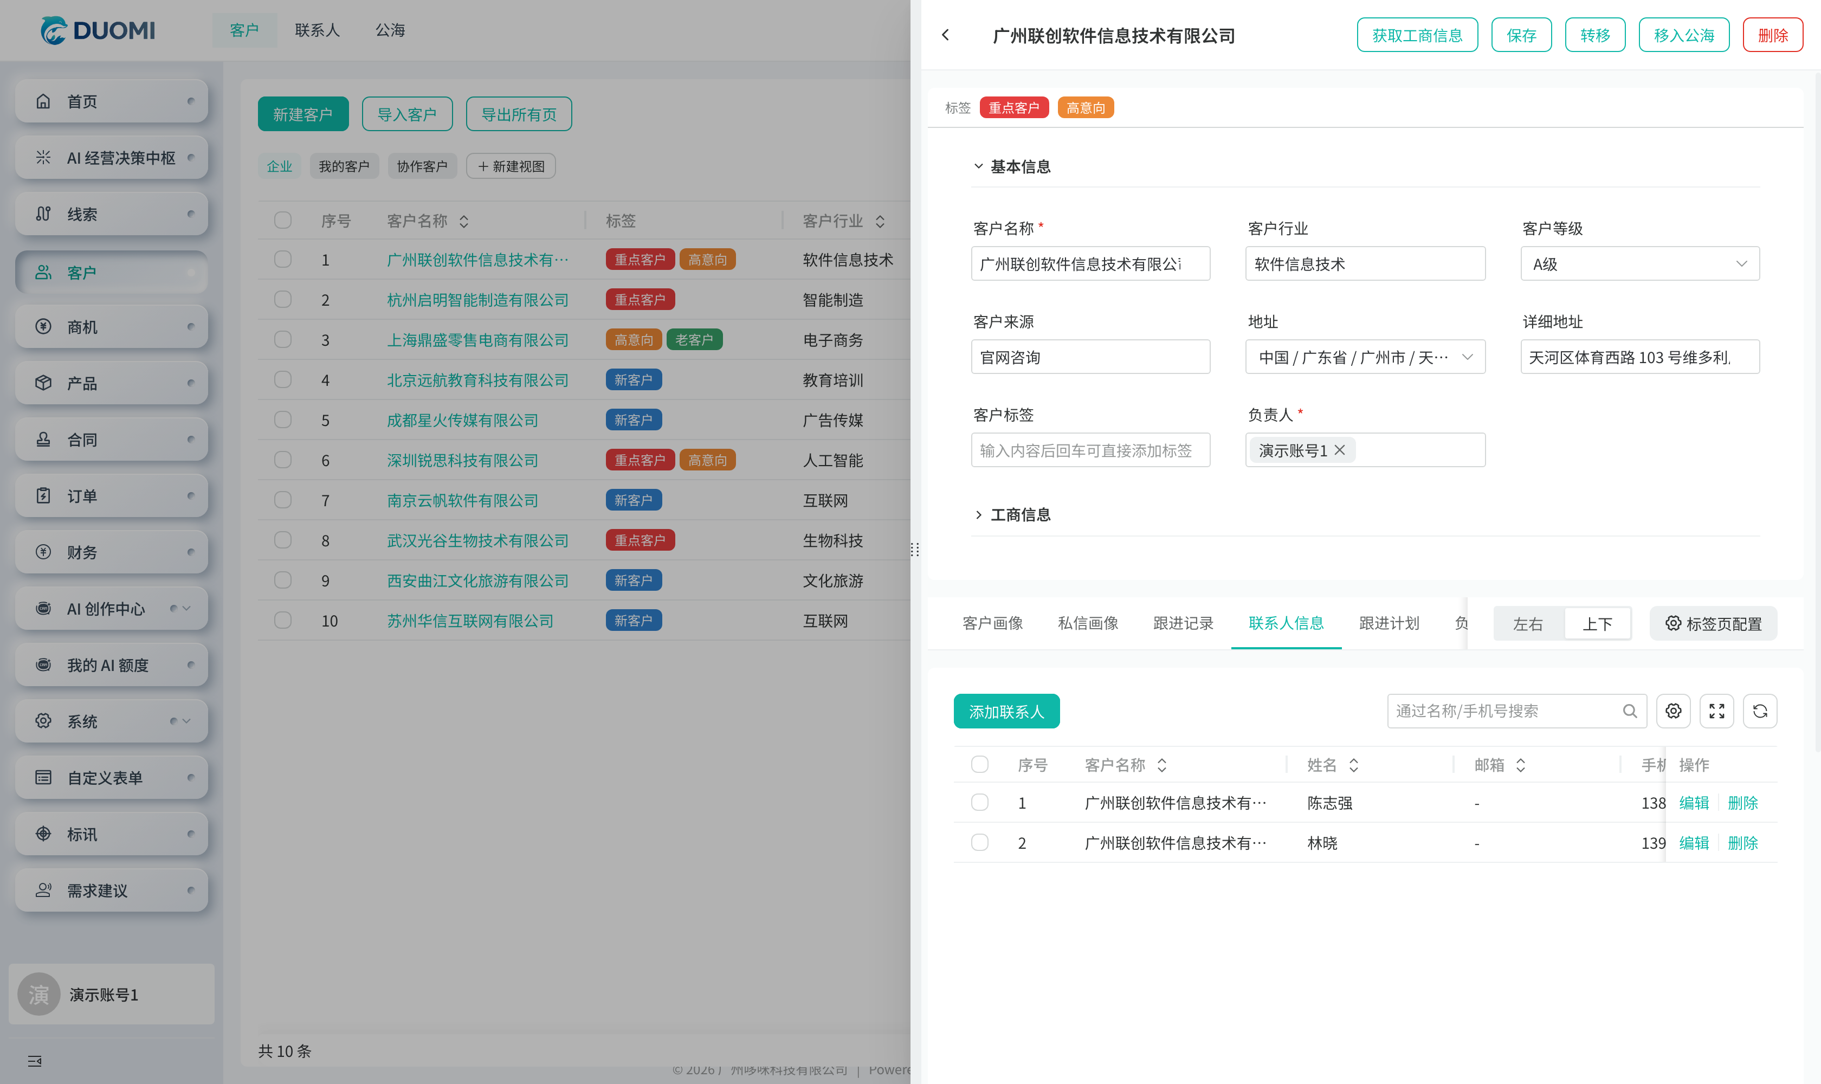The height and width of the screenshot is (1084, 1821).
Task: Switch to the 客户画像 tab
Action: pos(993,623)
